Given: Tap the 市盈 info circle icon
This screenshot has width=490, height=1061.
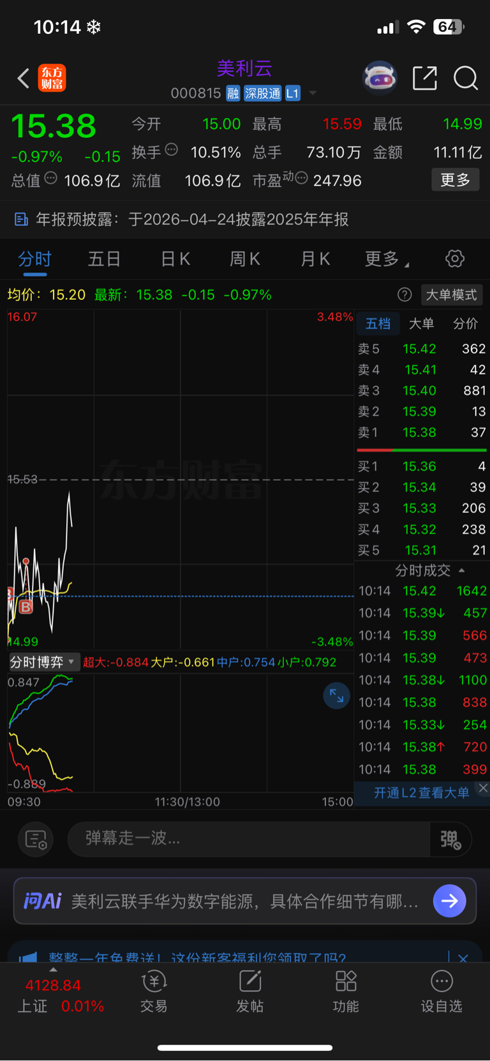Looking at the screenshot, I should [302, 178].
